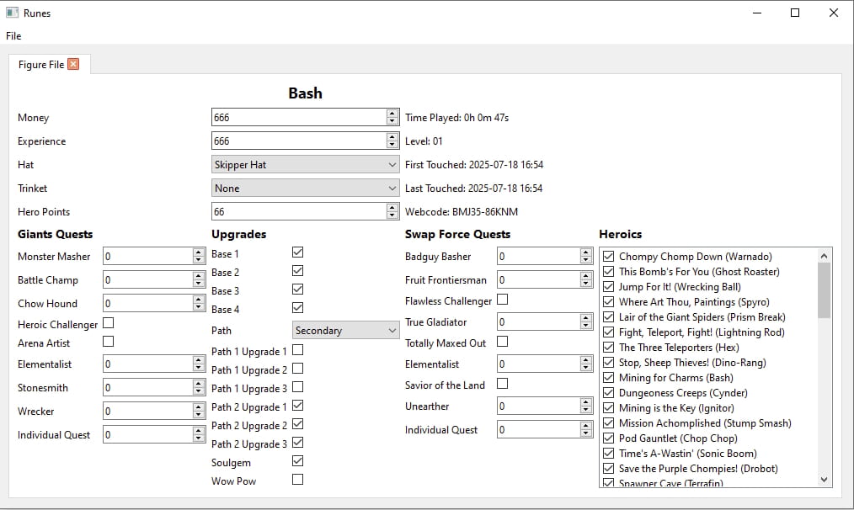Open the Trinket dropdown showing None
Screen dimensions: 854x510
pos(305,188)
